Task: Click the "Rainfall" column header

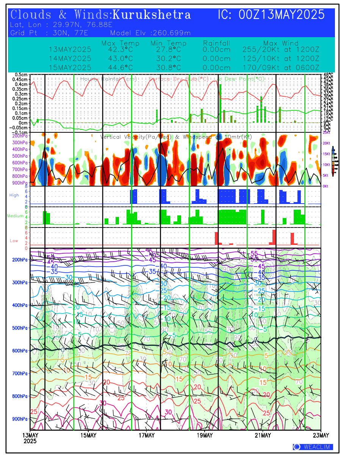Action: click(216, 43)
